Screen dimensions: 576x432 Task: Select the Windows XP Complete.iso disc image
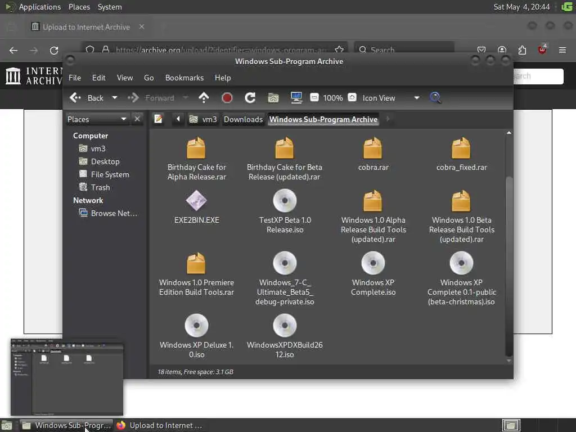[x=373, y=274]
